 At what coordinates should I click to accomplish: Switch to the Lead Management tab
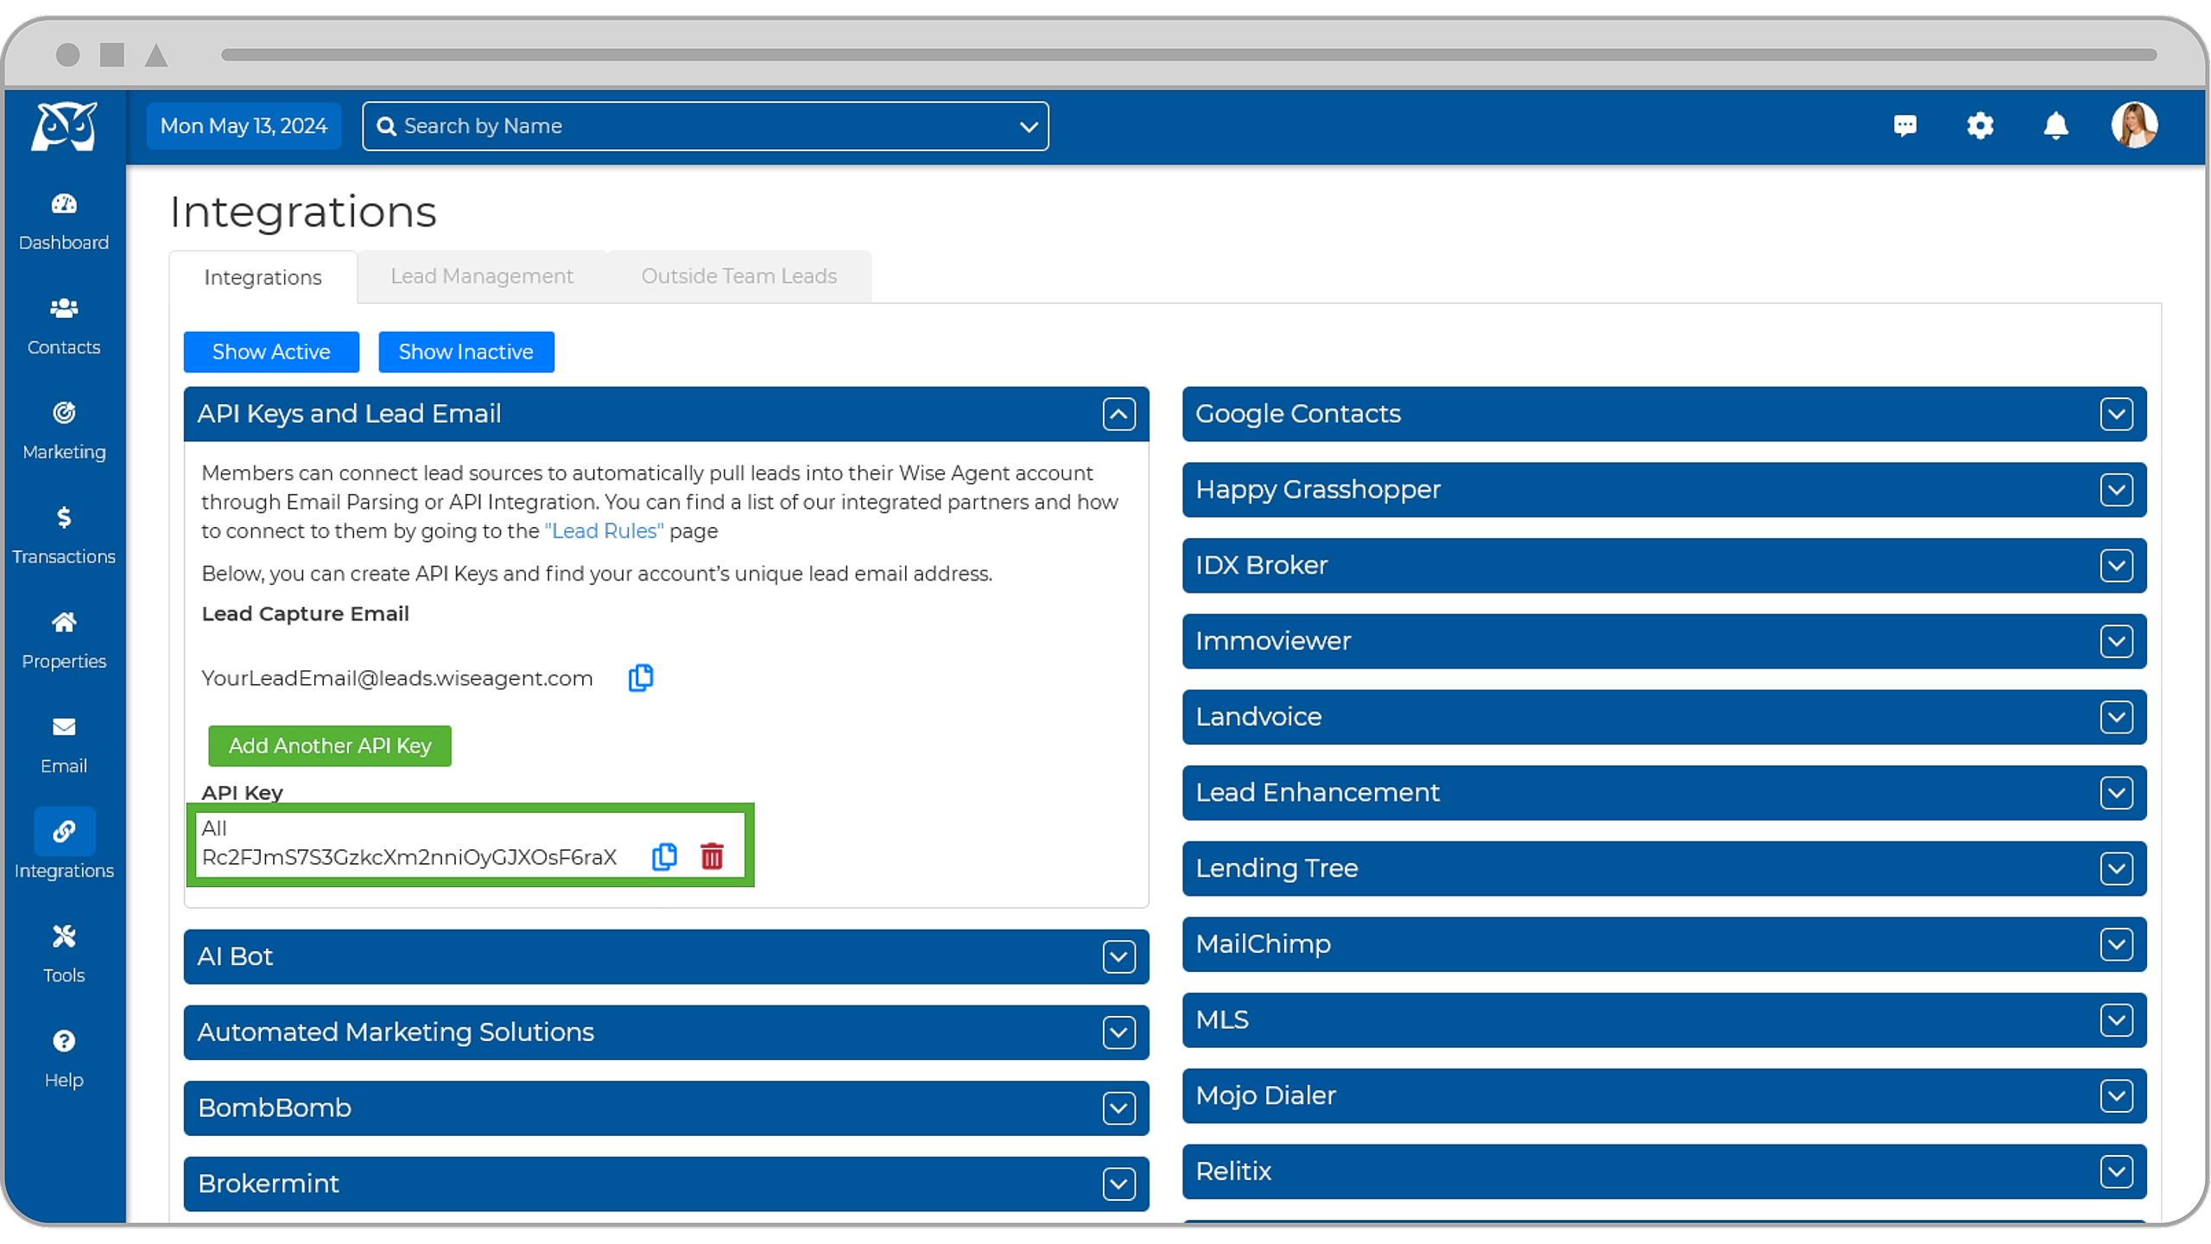pos(482,276)
